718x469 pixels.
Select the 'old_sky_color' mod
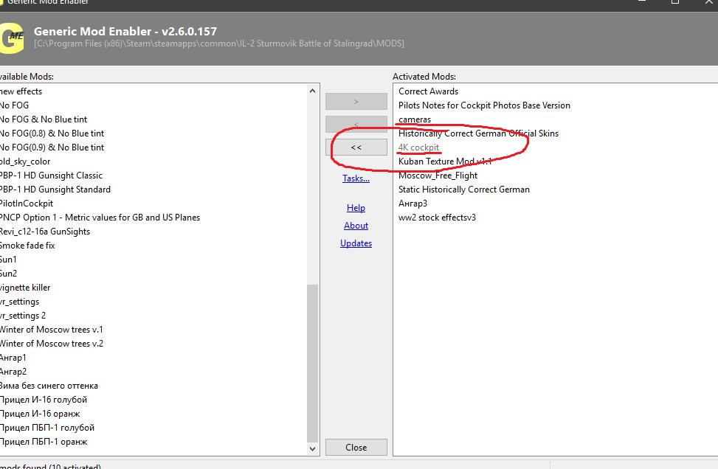(x=25, y=161)
